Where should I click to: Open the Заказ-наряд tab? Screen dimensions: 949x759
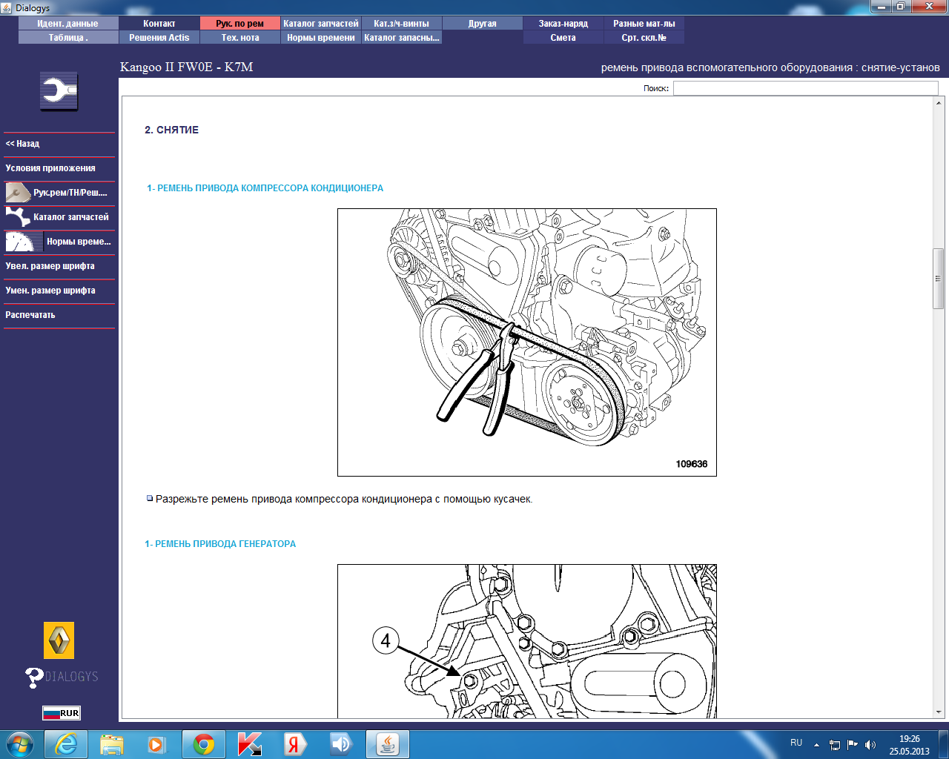point(563,24)
